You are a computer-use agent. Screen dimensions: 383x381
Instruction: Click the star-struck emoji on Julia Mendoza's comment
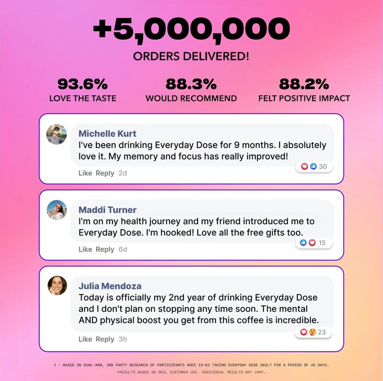[312, 332]
